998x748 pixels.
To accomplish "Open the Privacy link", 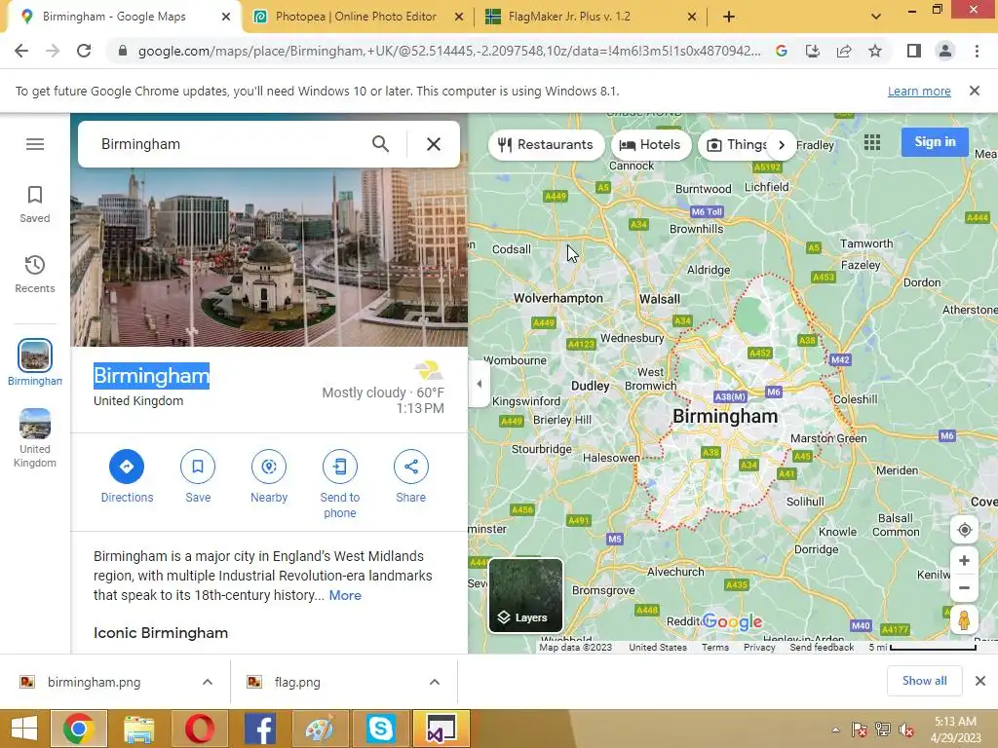I will tap(759, 648).
